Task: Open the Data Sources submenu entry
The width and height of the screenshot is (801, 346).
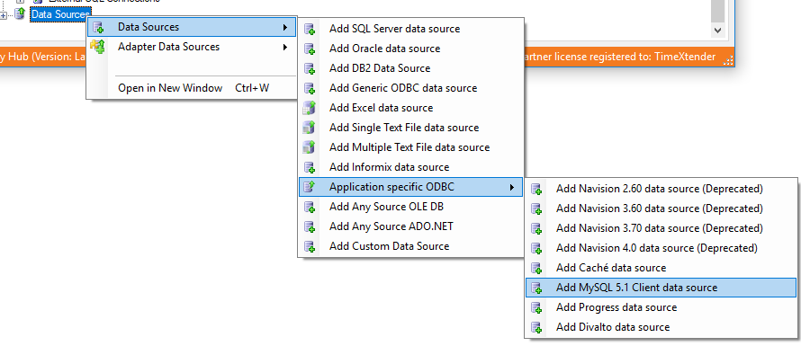Action: [192, 27]
